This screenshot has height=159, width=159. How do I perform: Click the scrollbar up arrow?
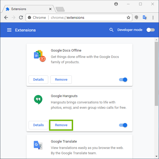tap(156, 40)
